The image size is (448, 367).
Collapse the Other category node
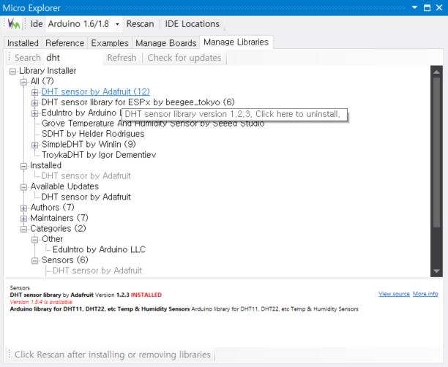pyautogui.click(x=35, y=240)
